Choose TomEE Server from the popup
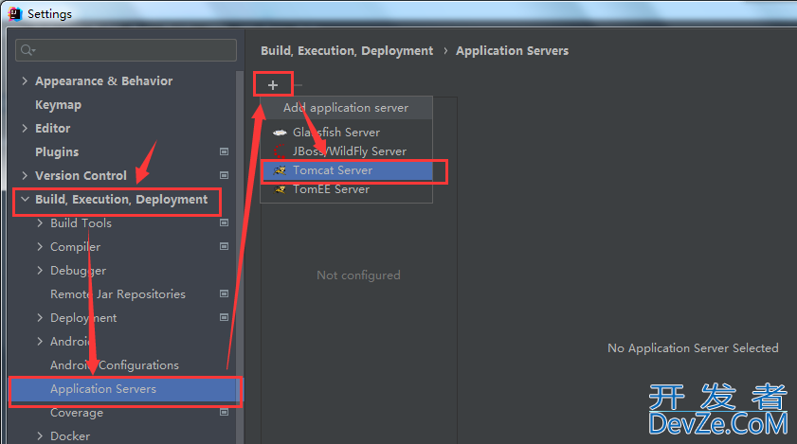This screenshot has width=797, height=444. pos(347,189)
